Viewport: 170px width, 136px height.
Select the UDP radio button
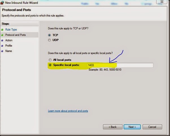click(x=49, y=40)
